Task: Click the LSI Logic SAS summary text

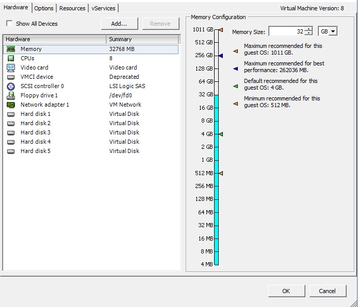Action: coord(127,86)
